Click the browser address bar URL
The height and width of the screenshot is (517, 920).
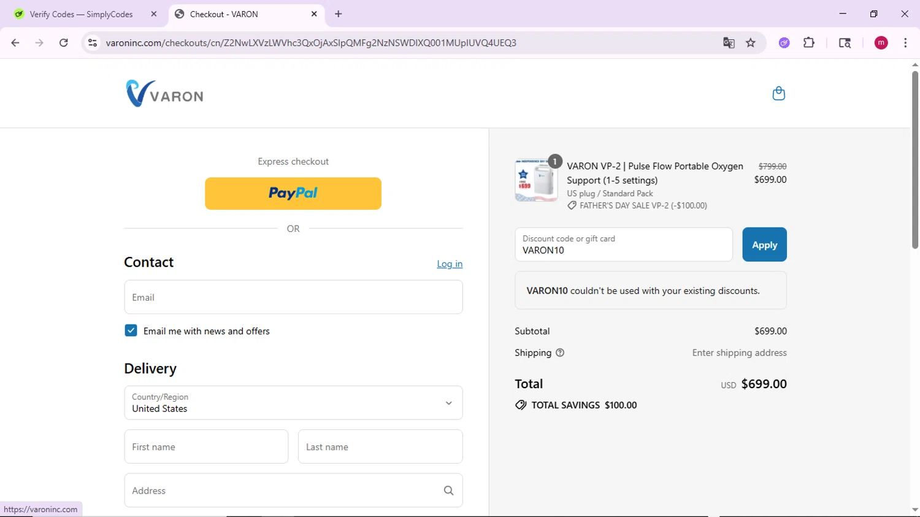tap(311, 43)
